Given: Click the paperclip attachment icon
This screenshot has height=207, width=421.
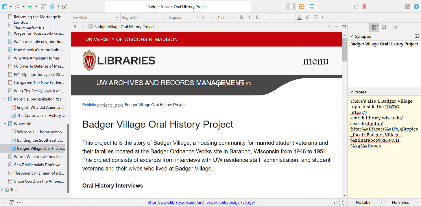Looking at the screenshot, I should [52, 6].
